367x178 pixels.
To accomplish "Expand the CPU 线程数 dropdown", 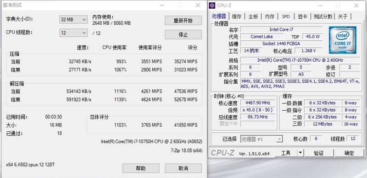I will click(73, 33).
